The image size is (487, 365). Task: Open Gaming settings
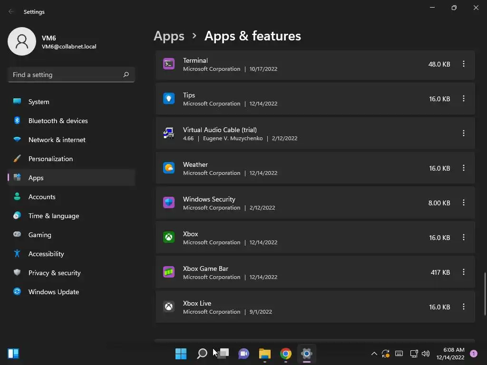(71, 235)
